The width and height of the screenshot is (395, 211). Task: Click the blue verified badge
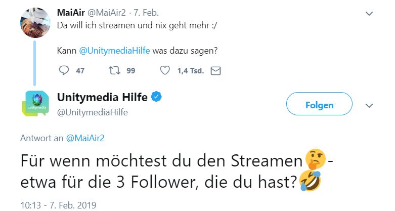click(x=156, y=97)
